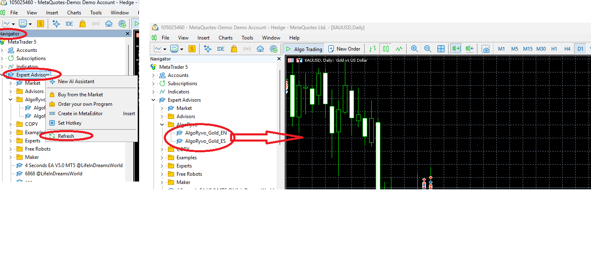
Task: Close the left window Navigator panel
Action: tap(128, 34)
